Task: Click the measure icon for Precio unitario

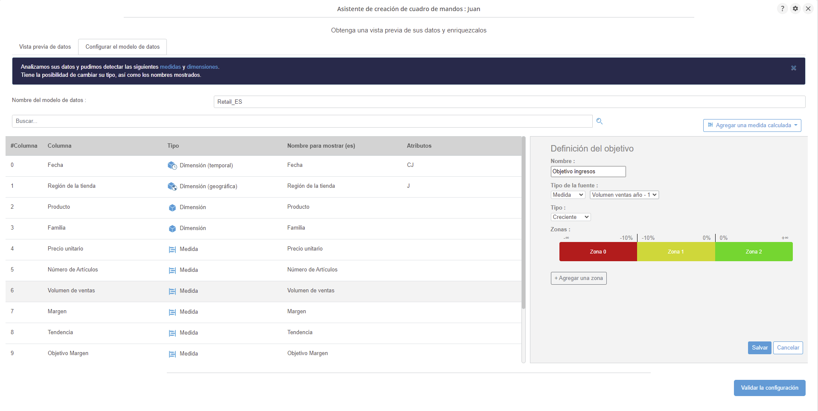Action: point(172,249)
